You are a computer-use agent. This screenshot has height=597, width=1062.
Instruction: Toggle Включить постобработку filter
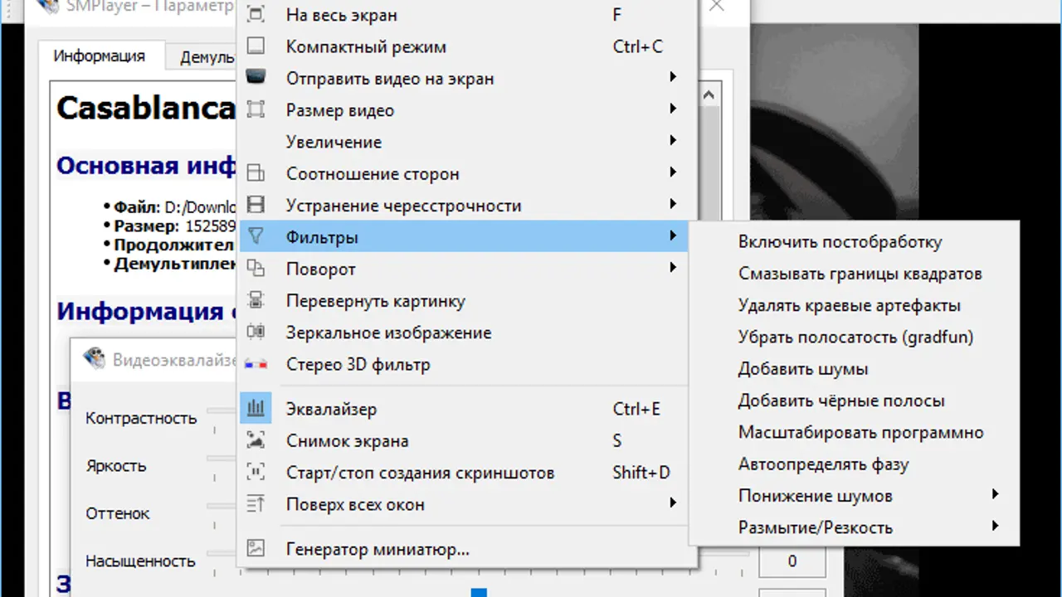tap(840, 242)
